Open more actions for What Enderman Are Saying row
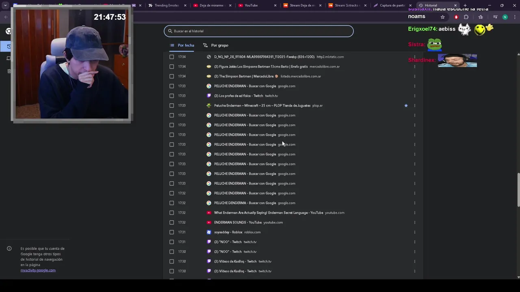The width and height of the screenshot is (520, 292). click(414, 213)
